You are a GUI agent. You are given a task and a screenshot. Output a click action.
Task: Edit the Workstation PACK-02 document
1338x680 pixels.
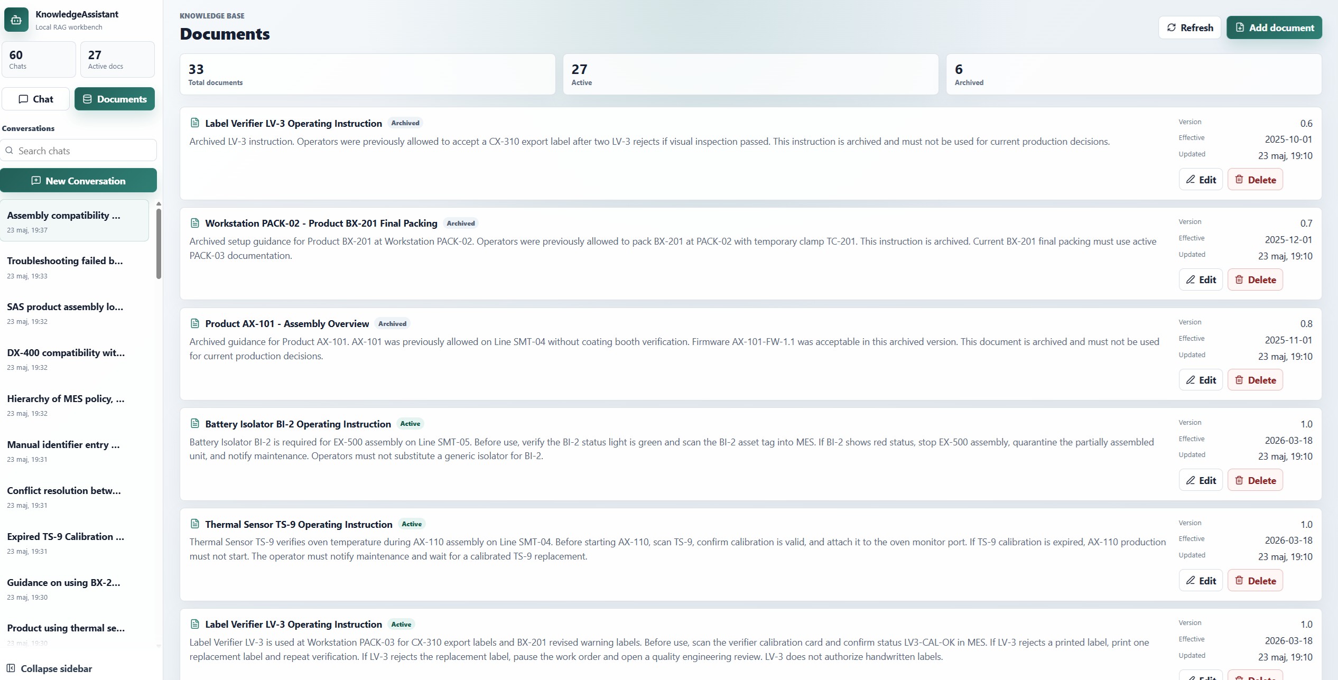[1201, 280]
